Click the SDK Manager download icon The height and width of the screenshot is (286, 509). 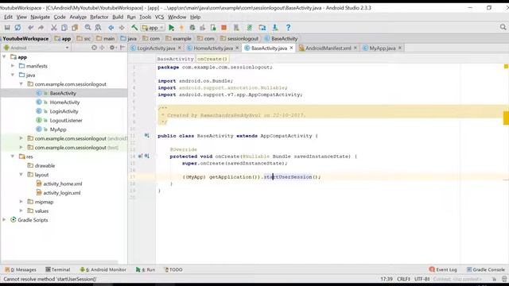point(275,28)
